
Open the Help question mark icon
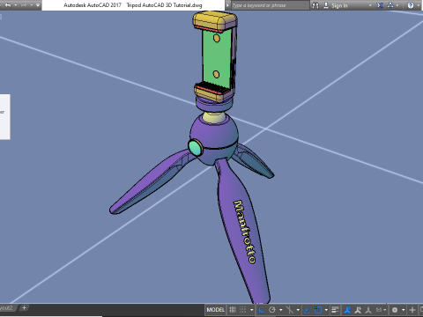tap(411, 5)
